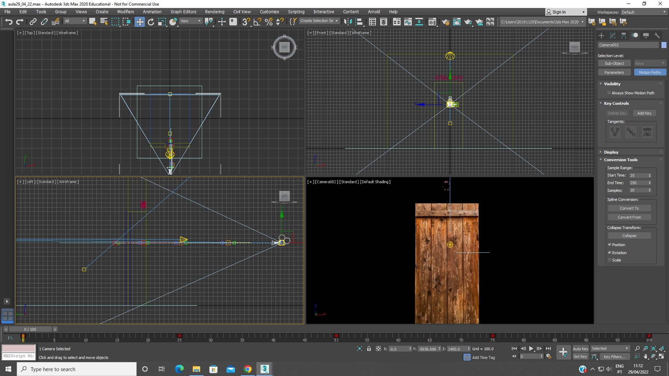Open the Rendering menu

(214, 12)
